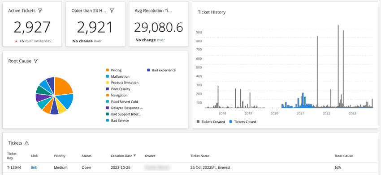Select the Avg Resolution Time value 29,080.6
This screenshot has width=381, height=175.
pyautogui.click(x=158, y=27)
